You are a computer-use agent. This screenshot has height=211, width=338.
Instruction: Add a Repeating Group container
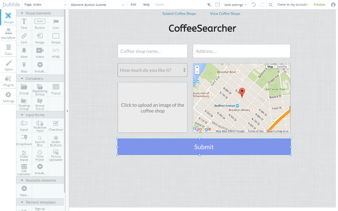pos(40,89)
